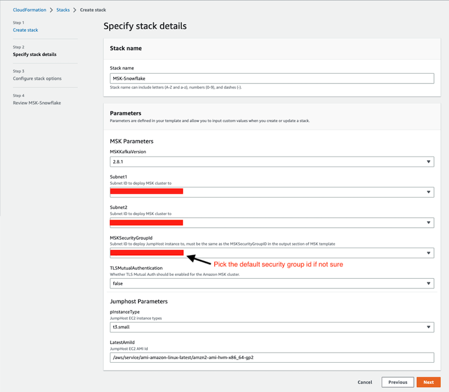Viewport: 449px width, 392px height.
Task: Expand the Subnet1 dropdown list
Action: click(271, 192)
